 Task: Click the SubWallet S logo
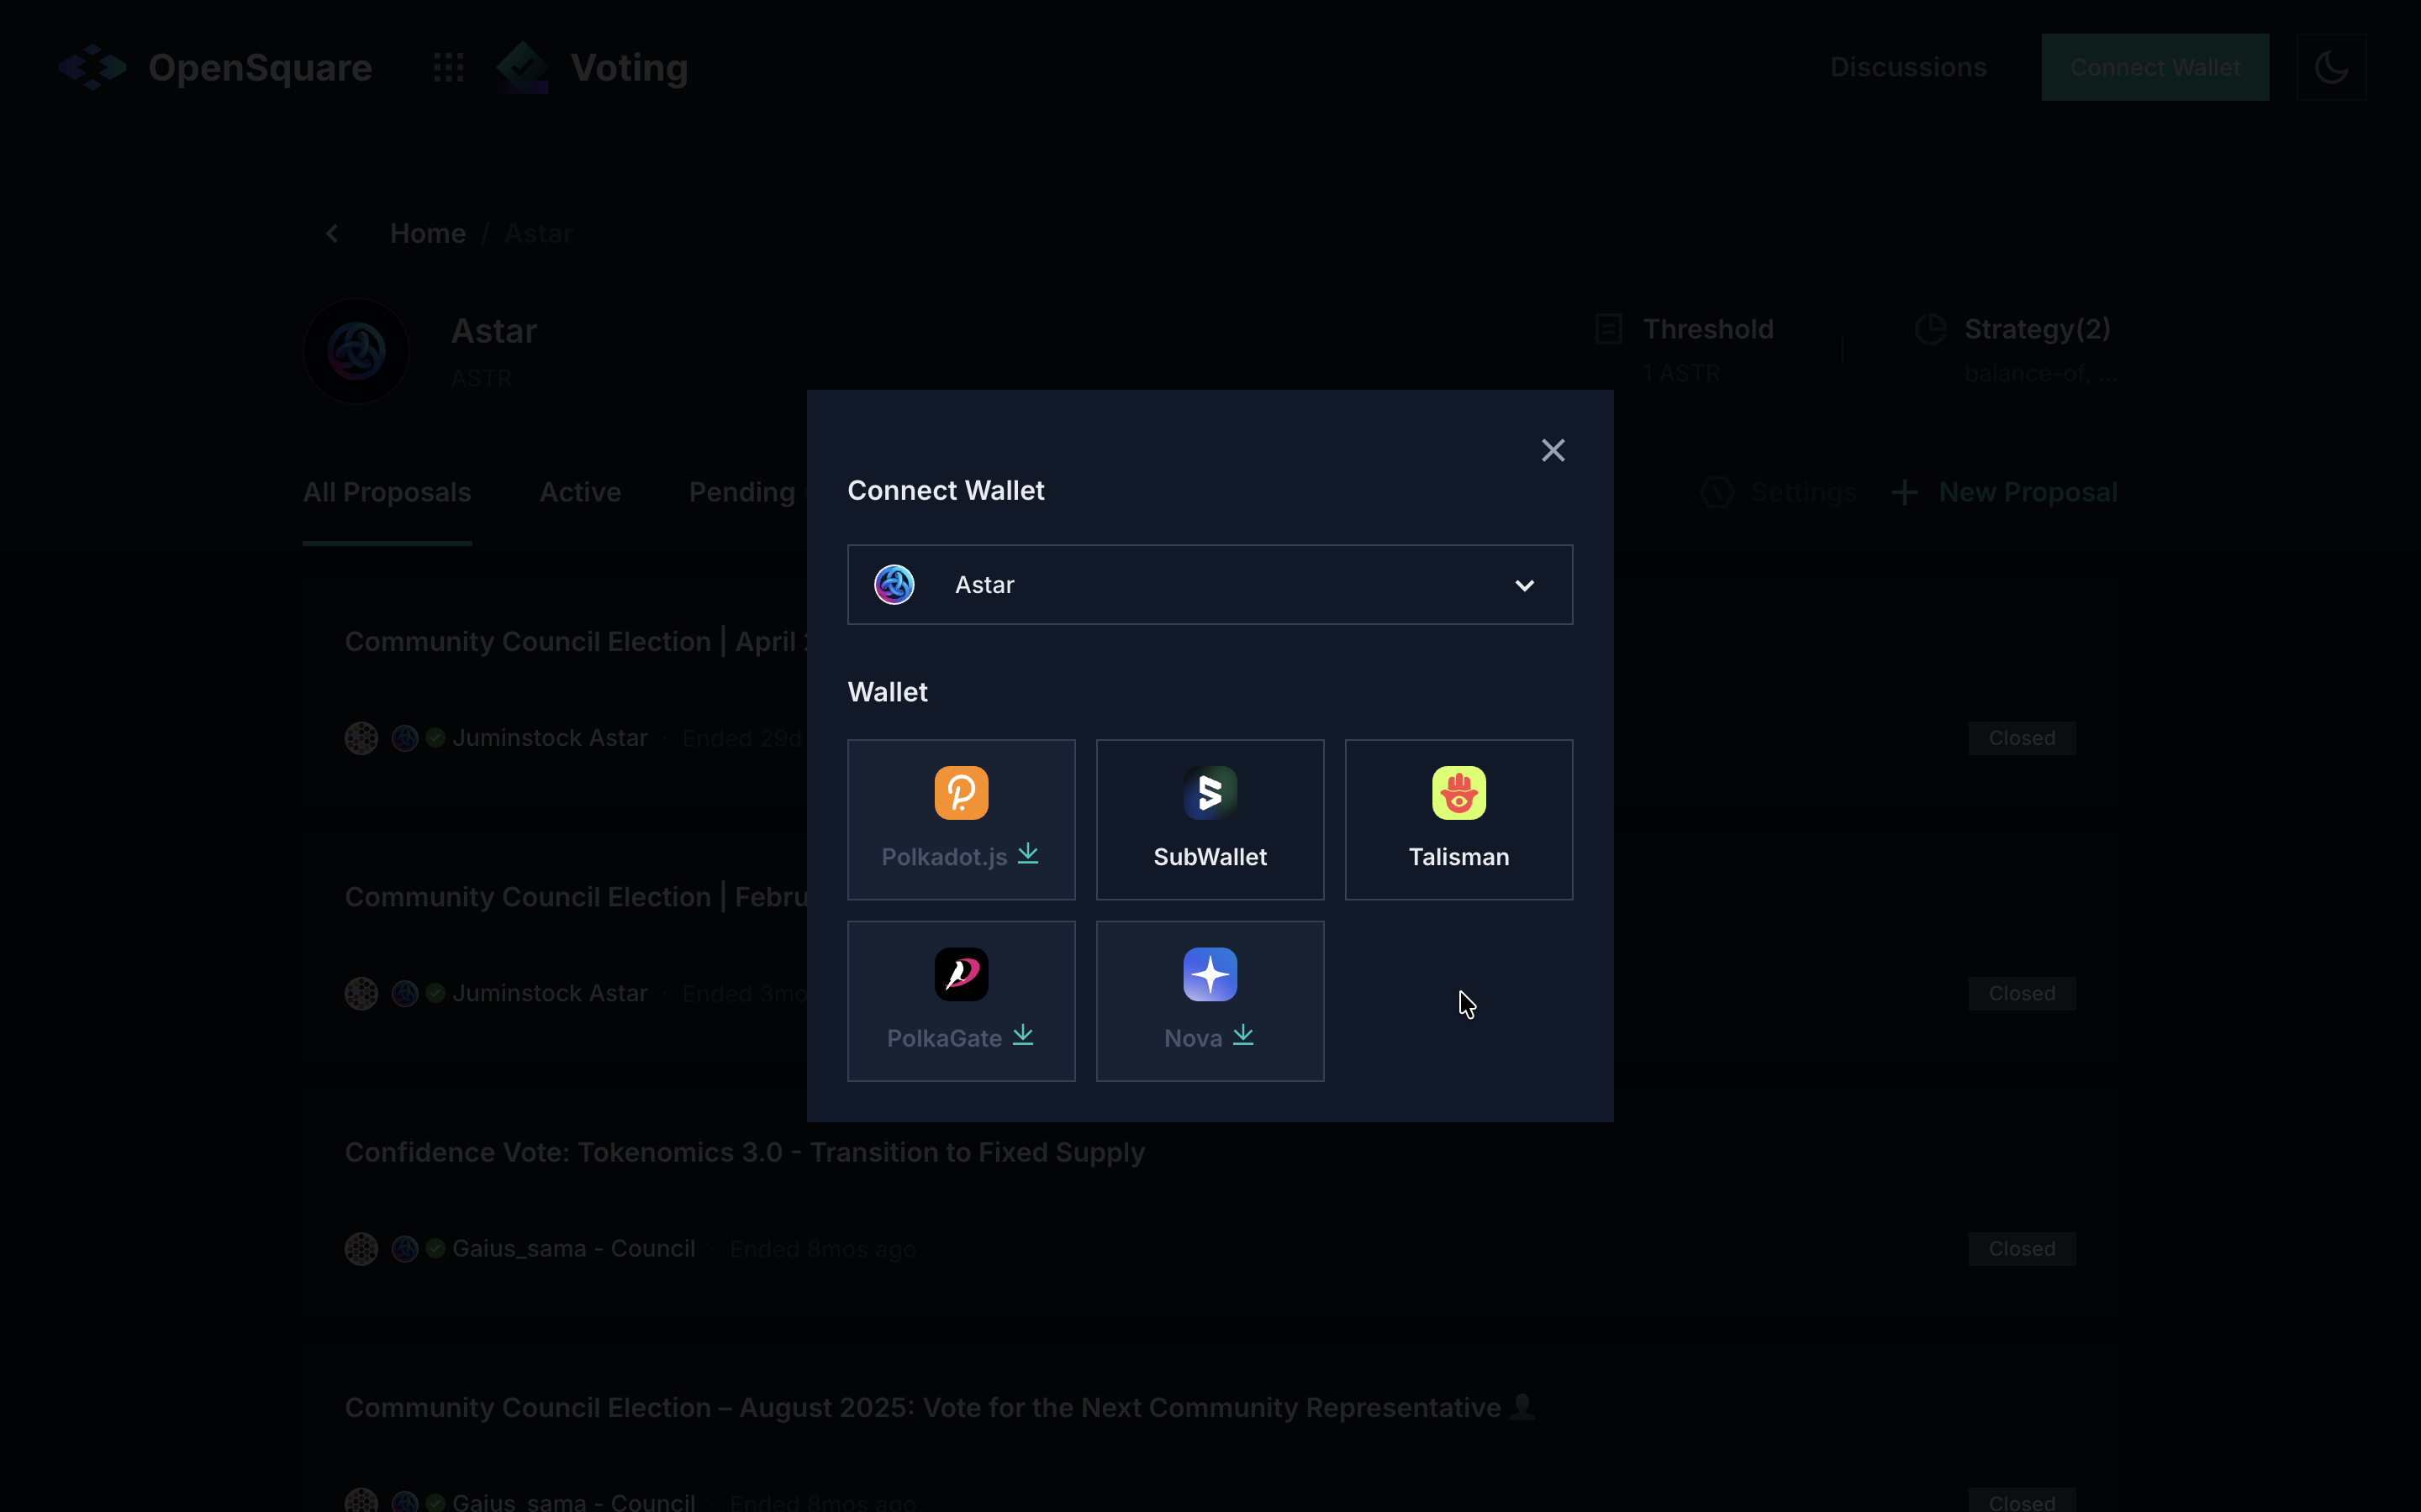pyautogui.click(x=1210, y=793)
